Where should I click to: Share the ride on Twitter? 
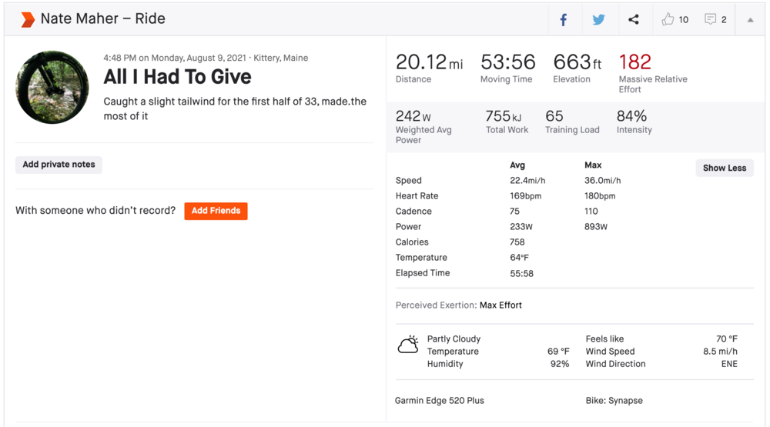(598, 20)
